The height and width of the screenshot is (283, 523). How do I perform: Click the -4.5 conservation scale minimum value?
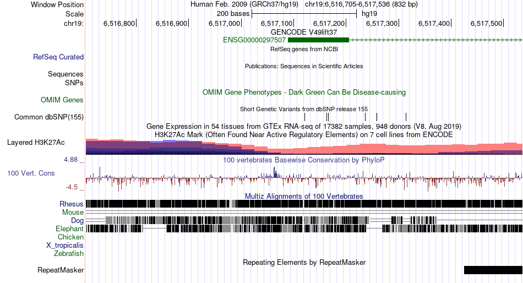72,187
